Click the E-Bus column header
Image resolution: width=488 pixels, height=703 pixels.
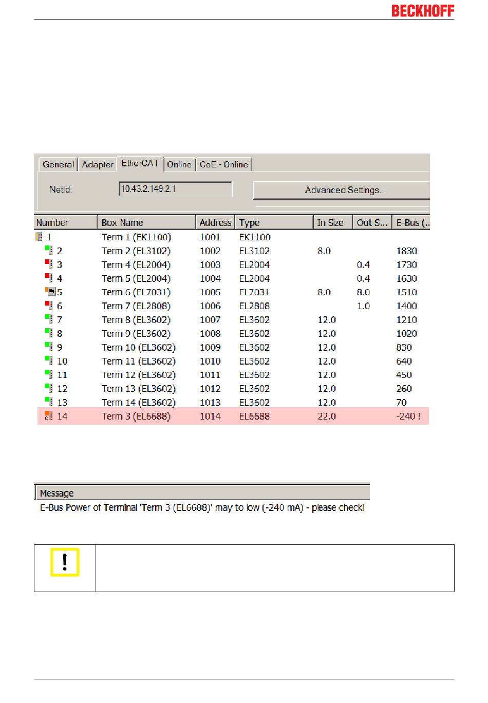tap(411, 222)
